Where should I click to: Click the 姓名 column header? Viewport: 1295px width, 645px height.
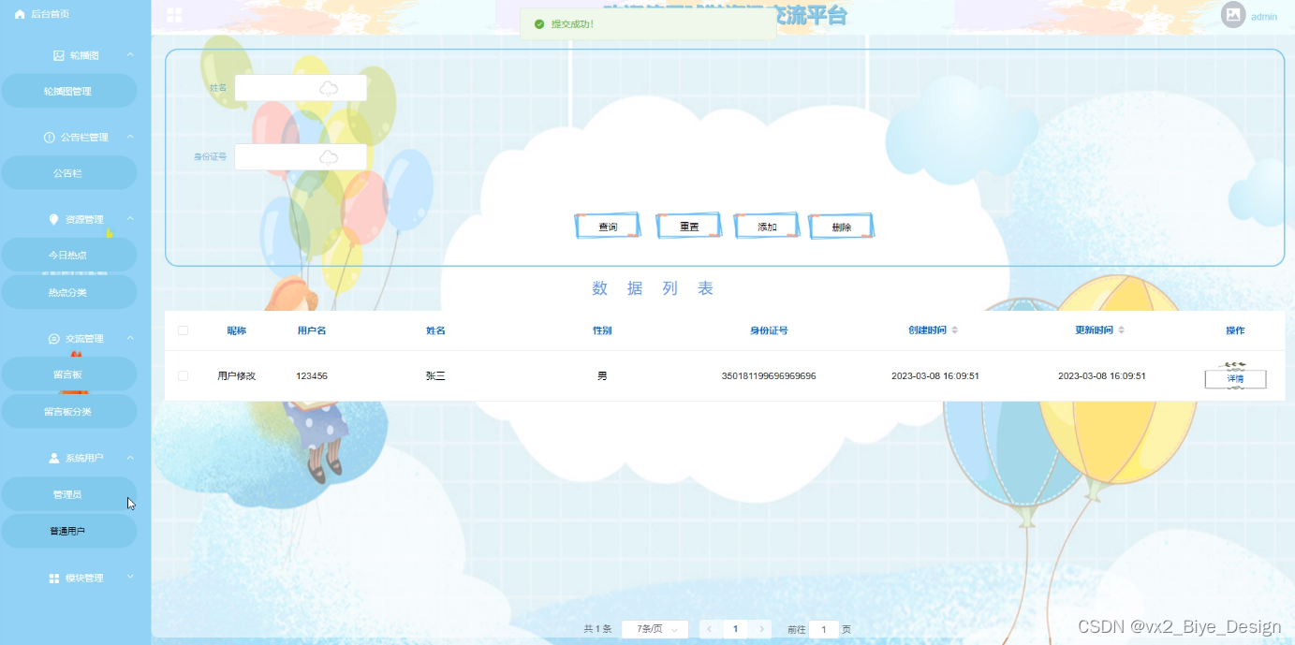[x=435, y=330]
